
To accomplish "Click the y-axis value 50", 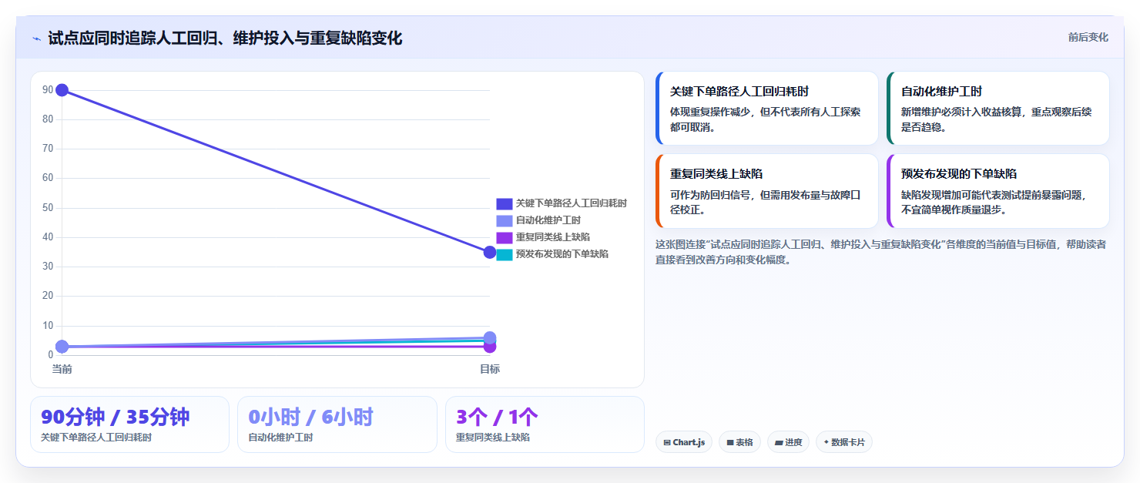I will [48, 208].
